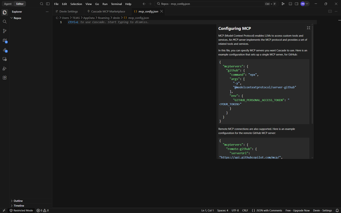Click the Roaming breadcrumb segment
This screenshot has height=213, width=341.
pos(103,18)
